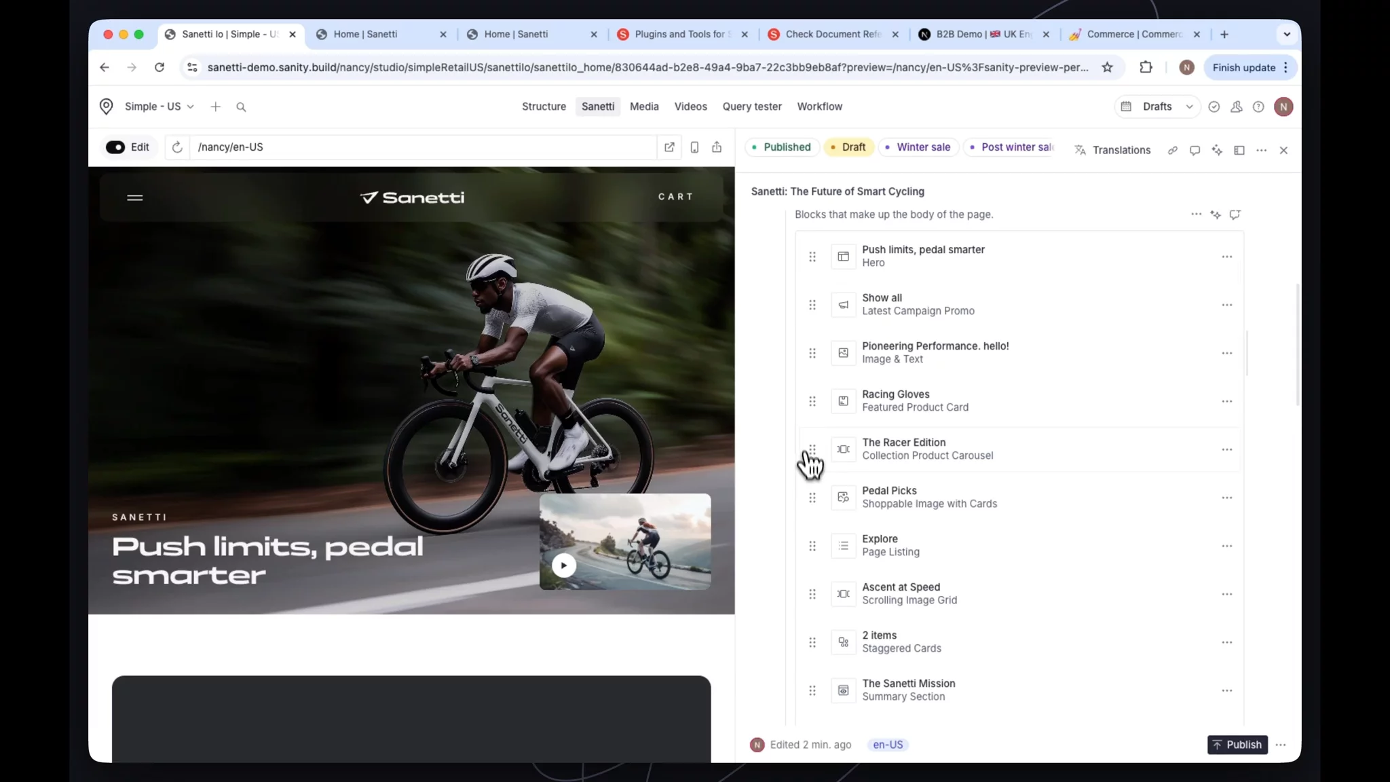Viewport: 1390px width, 782px height.
Task: Open the Push limits, pedal smarter Hero block
Action: [1018, 257]
